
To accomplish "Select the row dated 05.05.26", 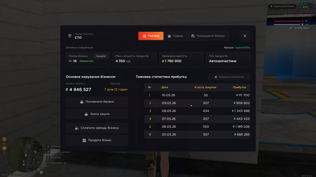I will pyautogui.click(x=197, y=134).
